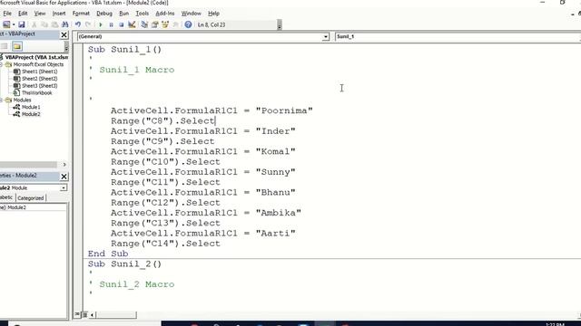Viewport: 581px width, 326px height.
Task: Open toolbar options arrow after the Ln 8, Col 23 indicator
Action: (x=280, y=25)
